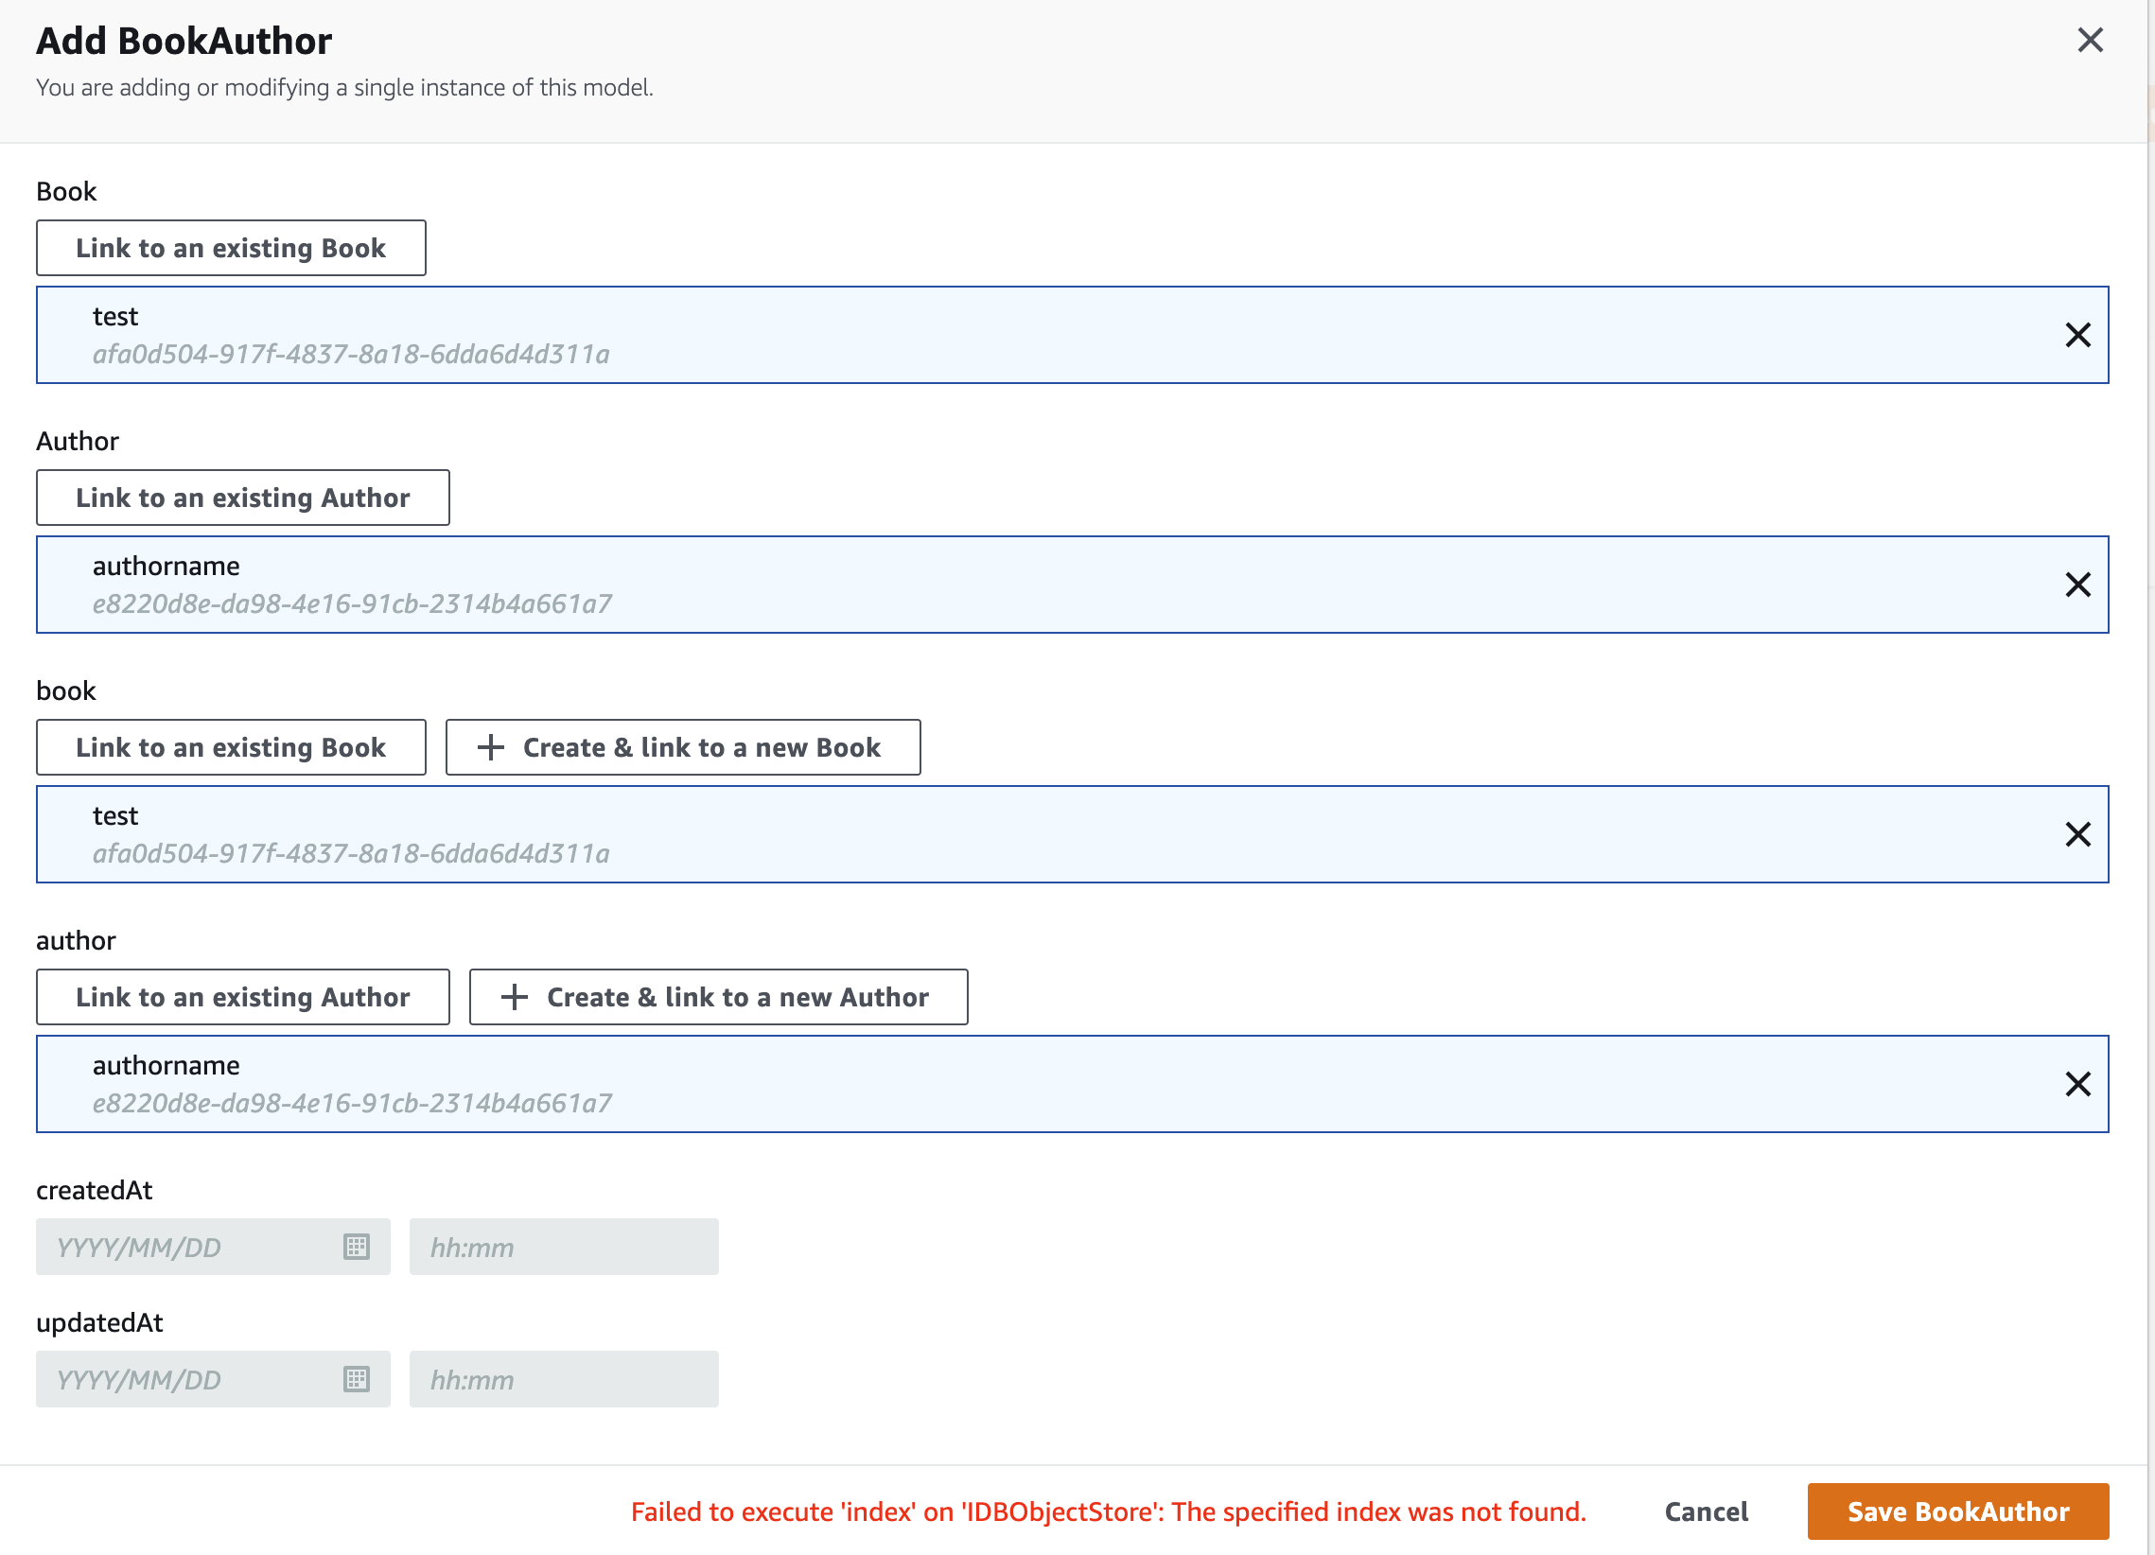2155x1555 pixels.
Task: Click plus icon on Create new Author
Action: coord(514,997)
